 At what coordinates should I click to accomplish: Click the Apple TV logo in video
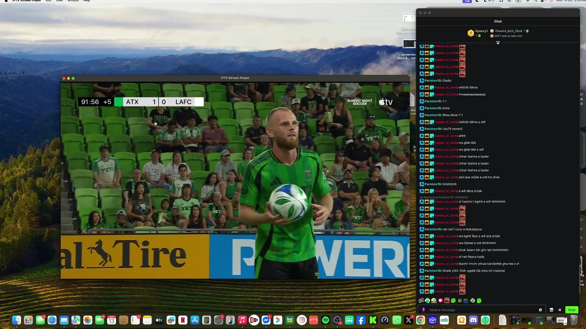pos(385,102)
